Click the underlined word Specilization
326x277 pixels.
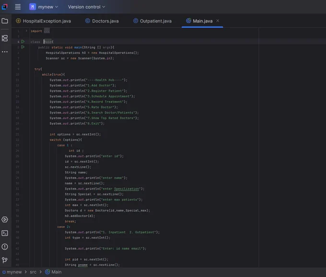point(127,189)
